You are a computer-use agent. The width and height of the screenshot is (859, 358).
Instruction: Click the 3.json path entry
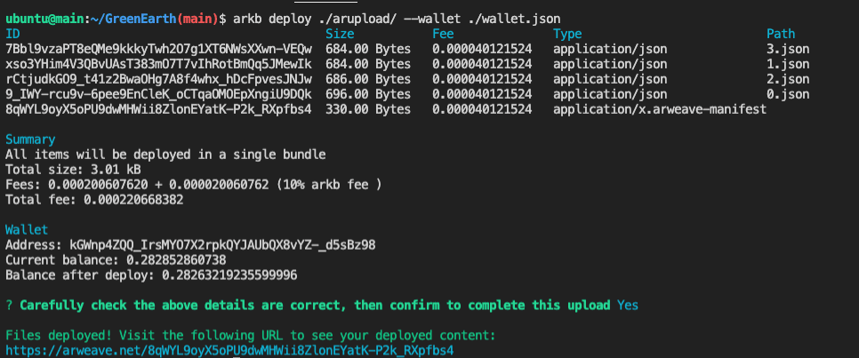click(788, 49)
